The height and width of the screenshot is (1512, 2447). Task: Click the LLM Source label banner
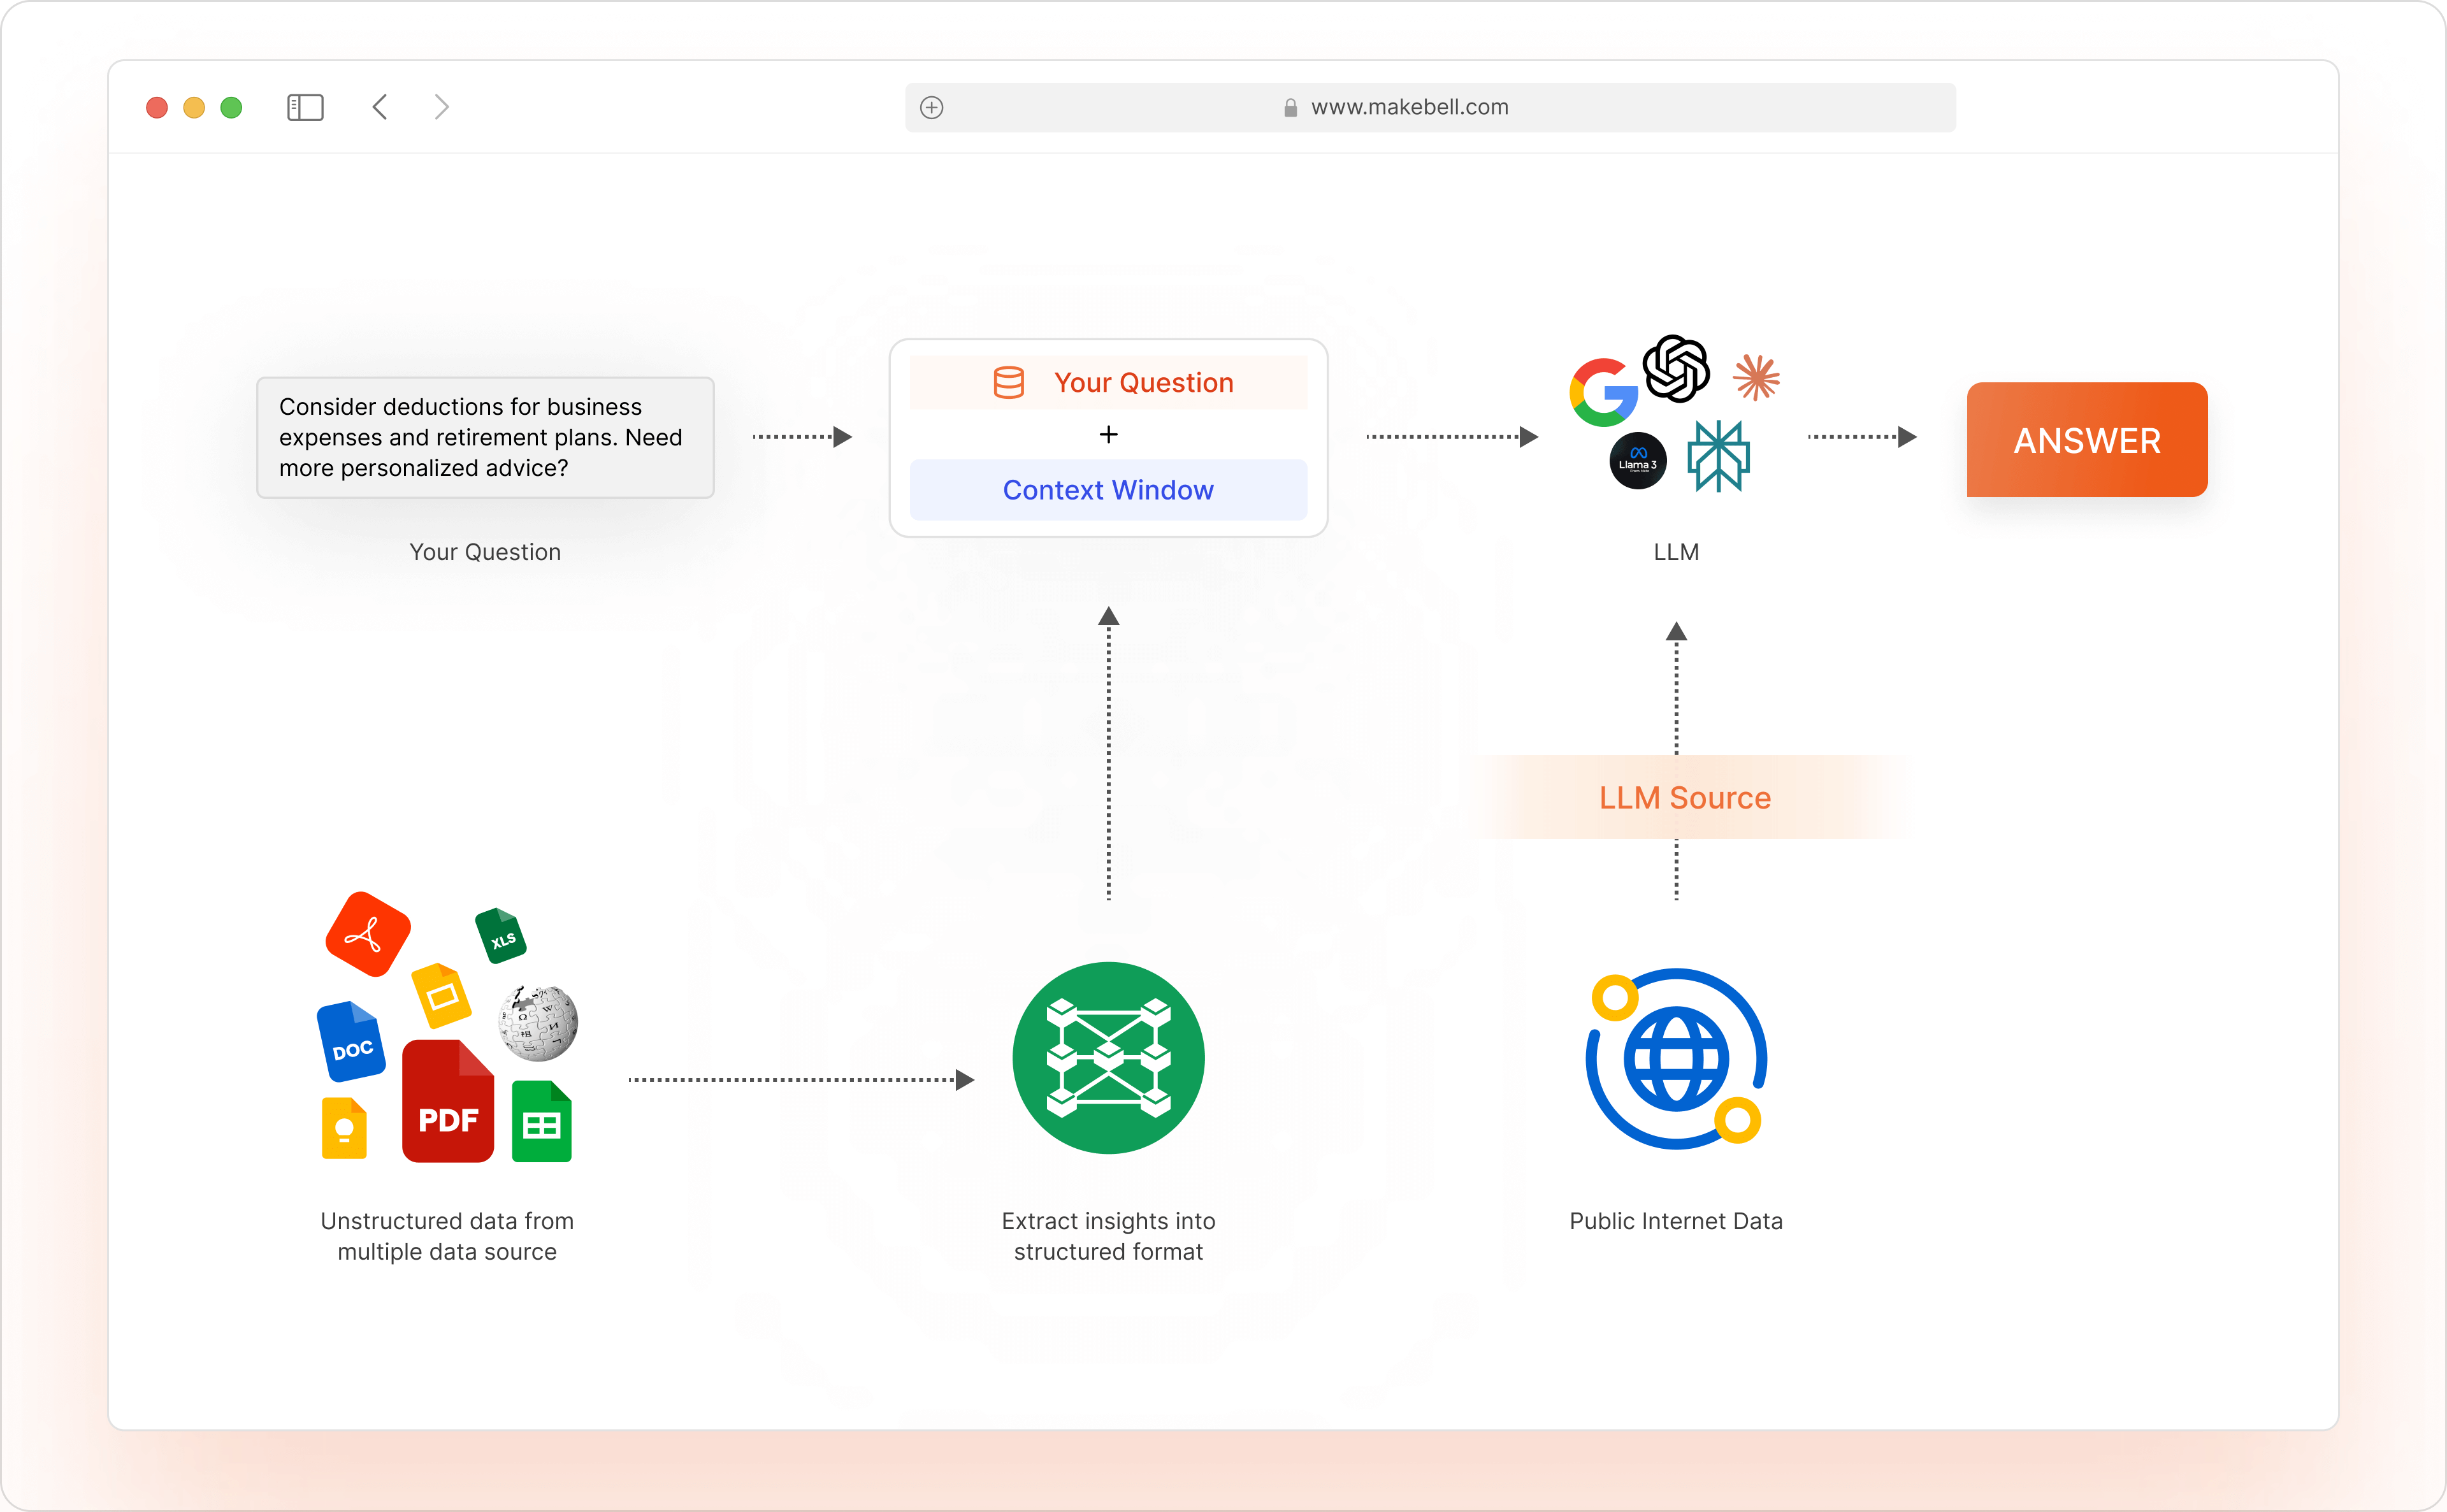tap(1684, 797)
